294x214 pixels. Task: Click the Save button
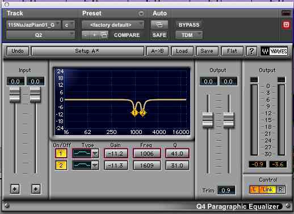pos(207,51)
